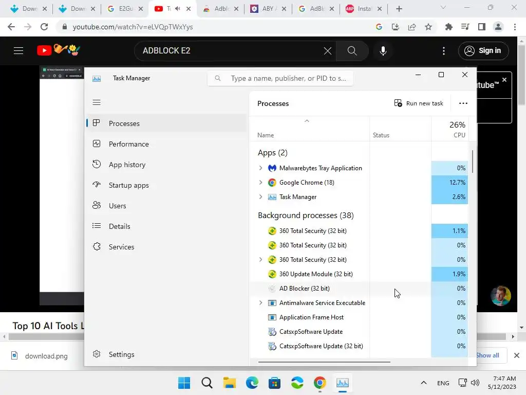The image size is (526, 395).
Task: Go to App history page
Action: point(166,165)
